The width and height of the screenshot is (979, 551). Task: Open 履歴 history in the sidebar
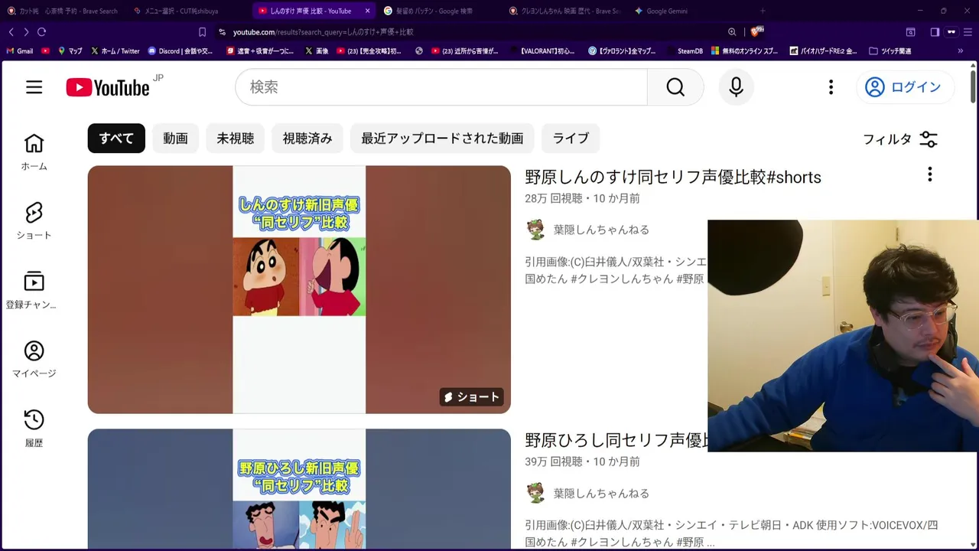[x=34, y=429]
